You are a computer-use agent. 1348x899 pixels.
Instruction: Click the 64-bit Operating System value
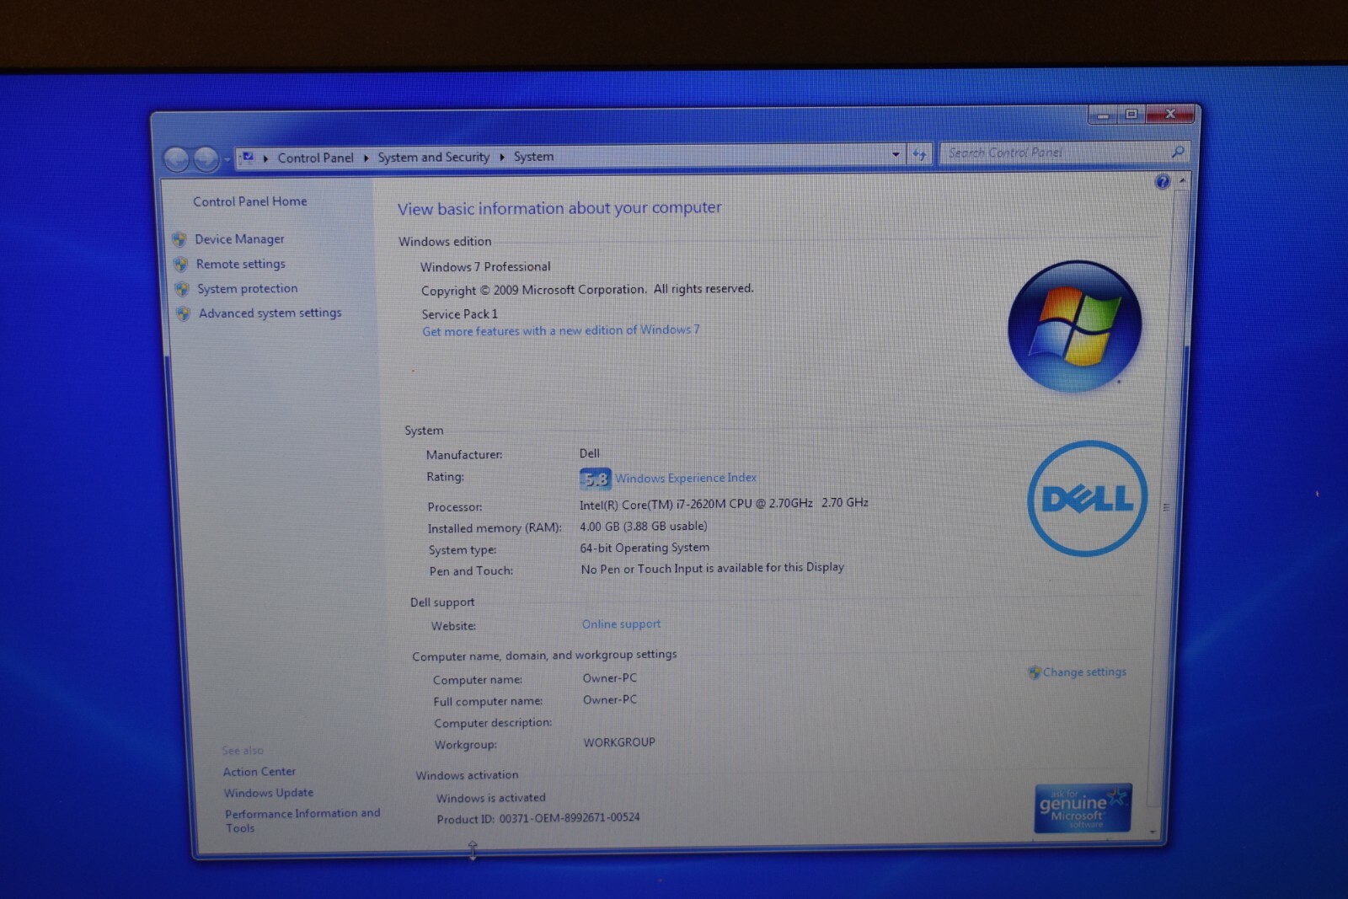(645, 548)
